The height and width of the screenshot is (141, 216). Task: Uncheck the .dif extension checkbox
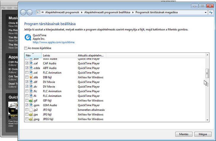(x=27, y=82)
